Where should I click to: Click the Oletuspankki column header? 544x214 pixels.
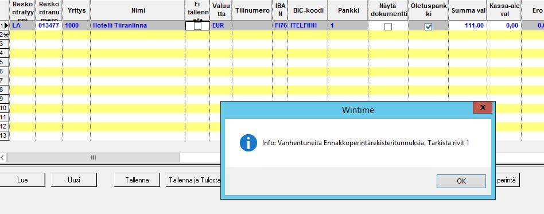point(429,10)
